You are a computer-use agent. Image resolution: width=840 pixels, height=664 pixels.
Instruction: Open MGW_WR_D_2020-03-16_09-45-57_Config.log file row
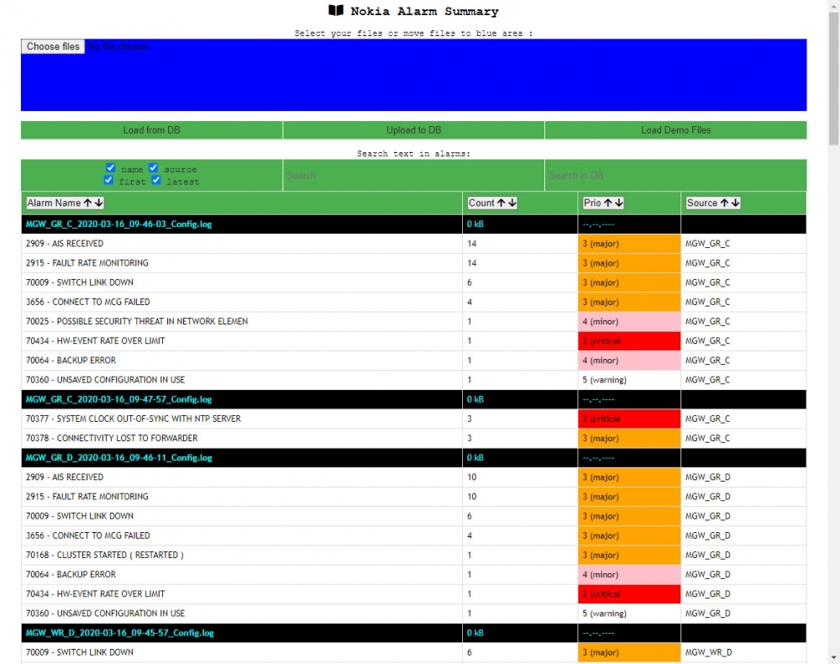pyautogui.click(x=413, y=633)
